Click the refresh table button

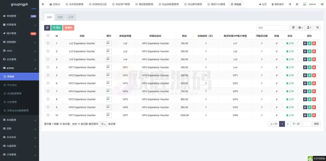click(x=47, y=28)
